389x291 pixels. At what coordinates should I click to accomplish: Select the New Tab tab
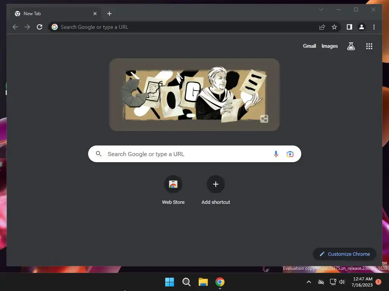55,14
